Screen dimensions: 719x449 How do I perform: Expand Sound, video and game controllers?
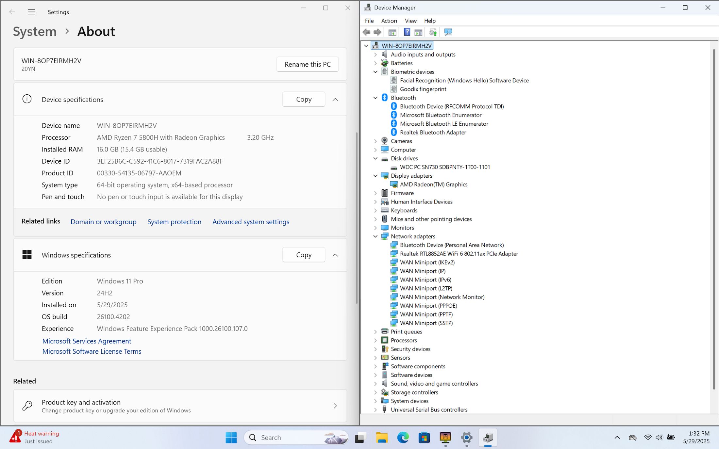click(375, 384)
